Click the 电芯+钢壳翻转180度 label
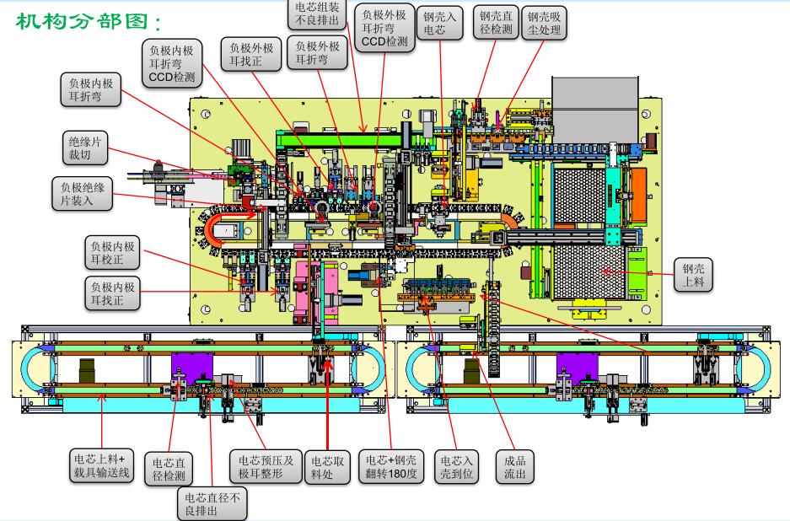Viewport: 790px width, 521px height. [392, 467]
